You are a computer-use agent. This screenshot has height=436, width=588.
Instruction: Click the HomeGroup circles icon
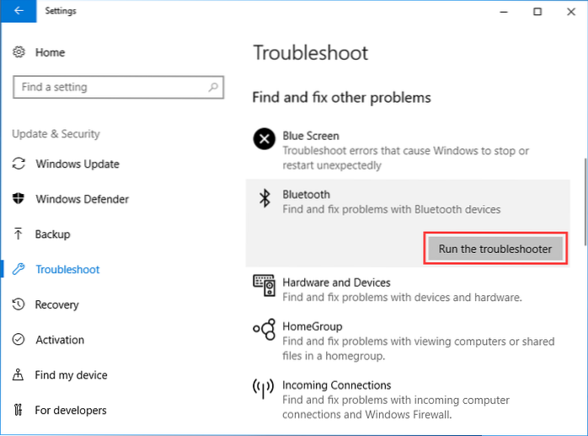pyautogui.click(x=265, y=329)
